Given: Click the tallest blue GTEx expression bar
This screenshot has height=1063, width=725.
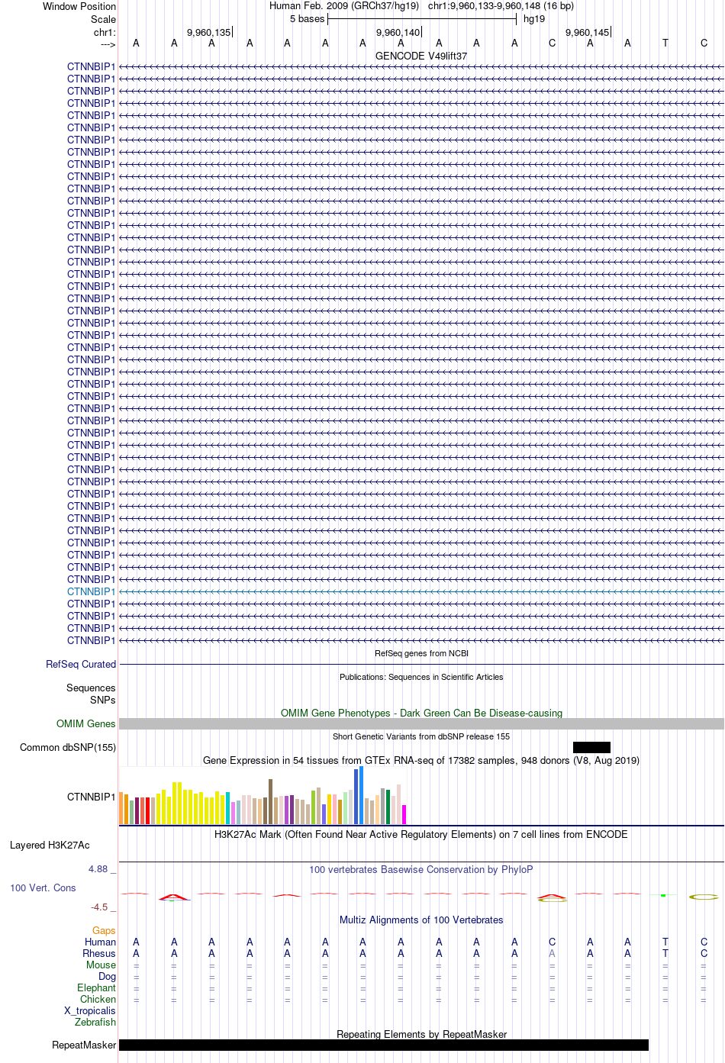Looking at the screenshot, I should click(x=362, y=795).
